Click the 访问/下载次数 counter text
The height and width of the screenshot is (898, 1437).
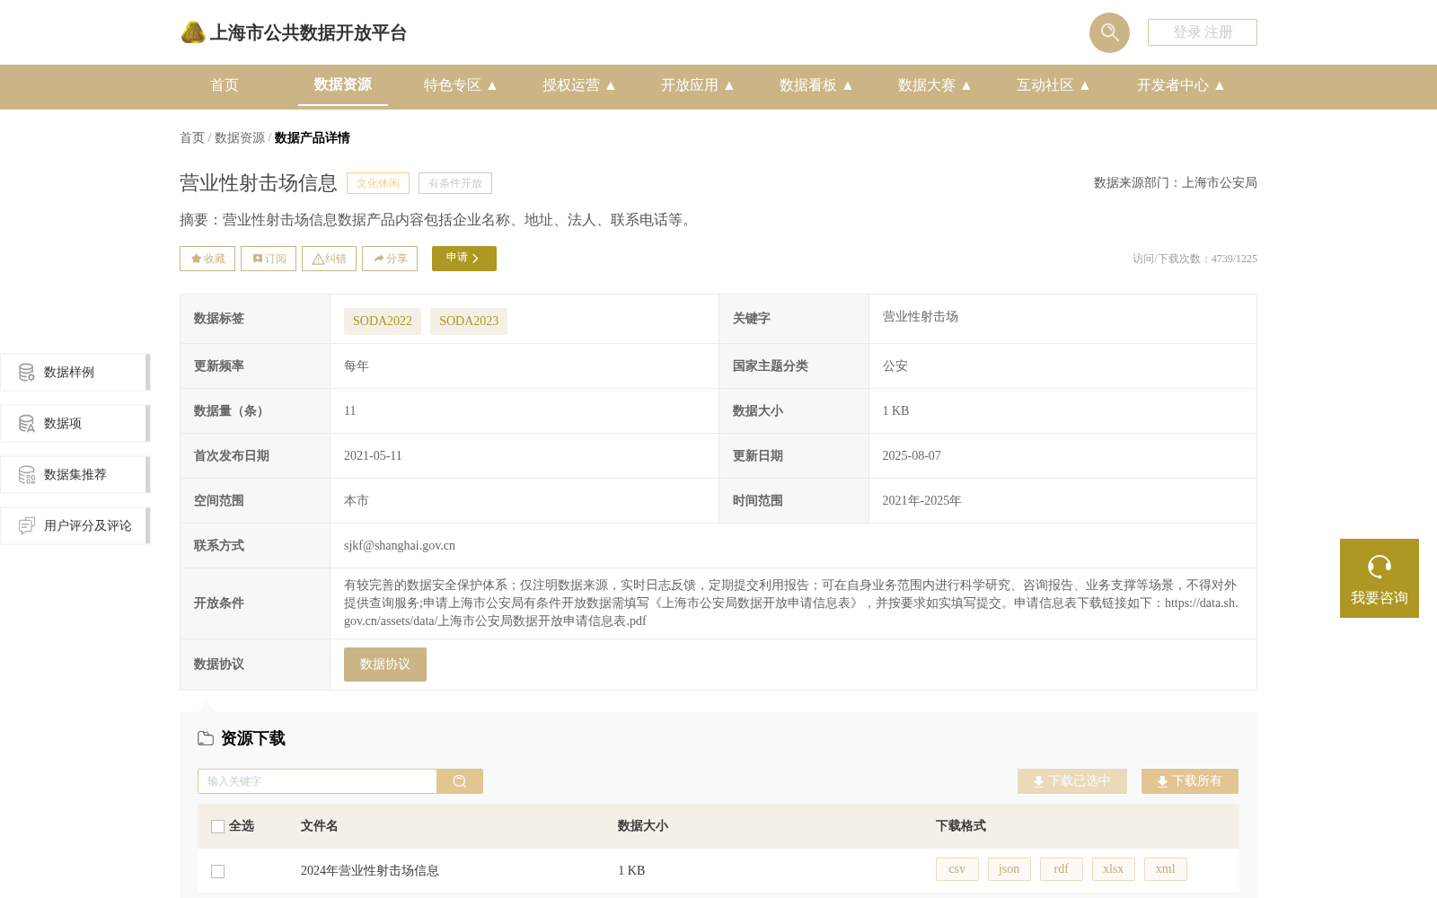(1195, 259)
